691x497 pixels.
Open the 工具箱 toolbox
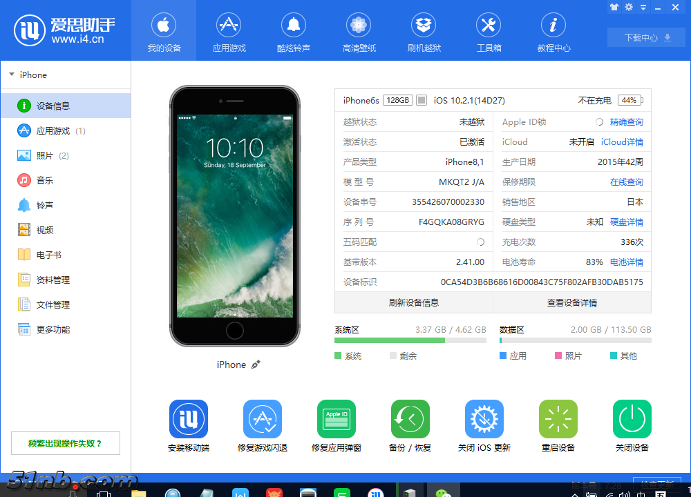click(489, 30)
